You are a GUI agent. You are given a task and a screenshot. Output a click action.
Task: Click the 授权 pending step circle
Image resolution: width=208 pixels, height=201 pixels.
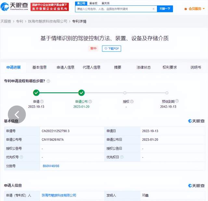[x=125, y=93]
